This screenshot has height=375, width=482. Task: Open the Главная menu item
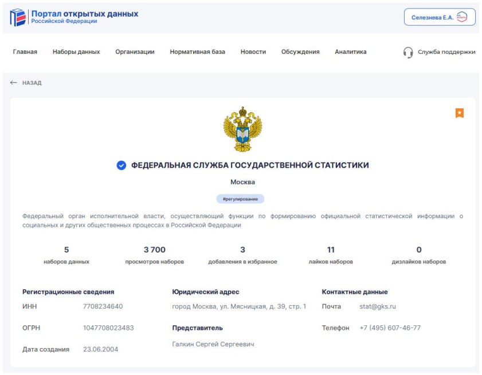point(25,52)
